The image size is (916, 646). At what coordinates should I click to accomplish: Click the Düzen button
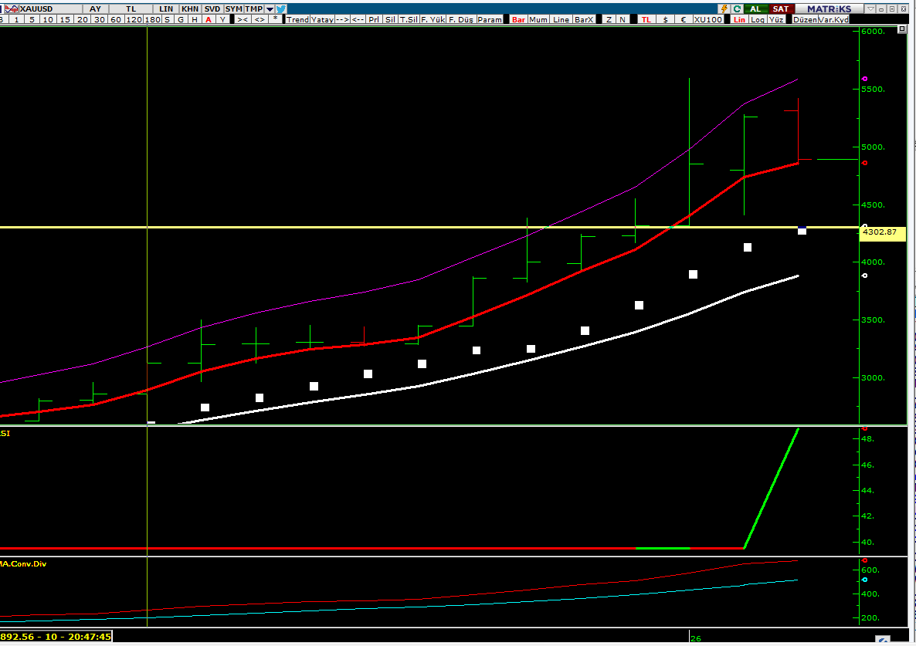coord(805,19)
